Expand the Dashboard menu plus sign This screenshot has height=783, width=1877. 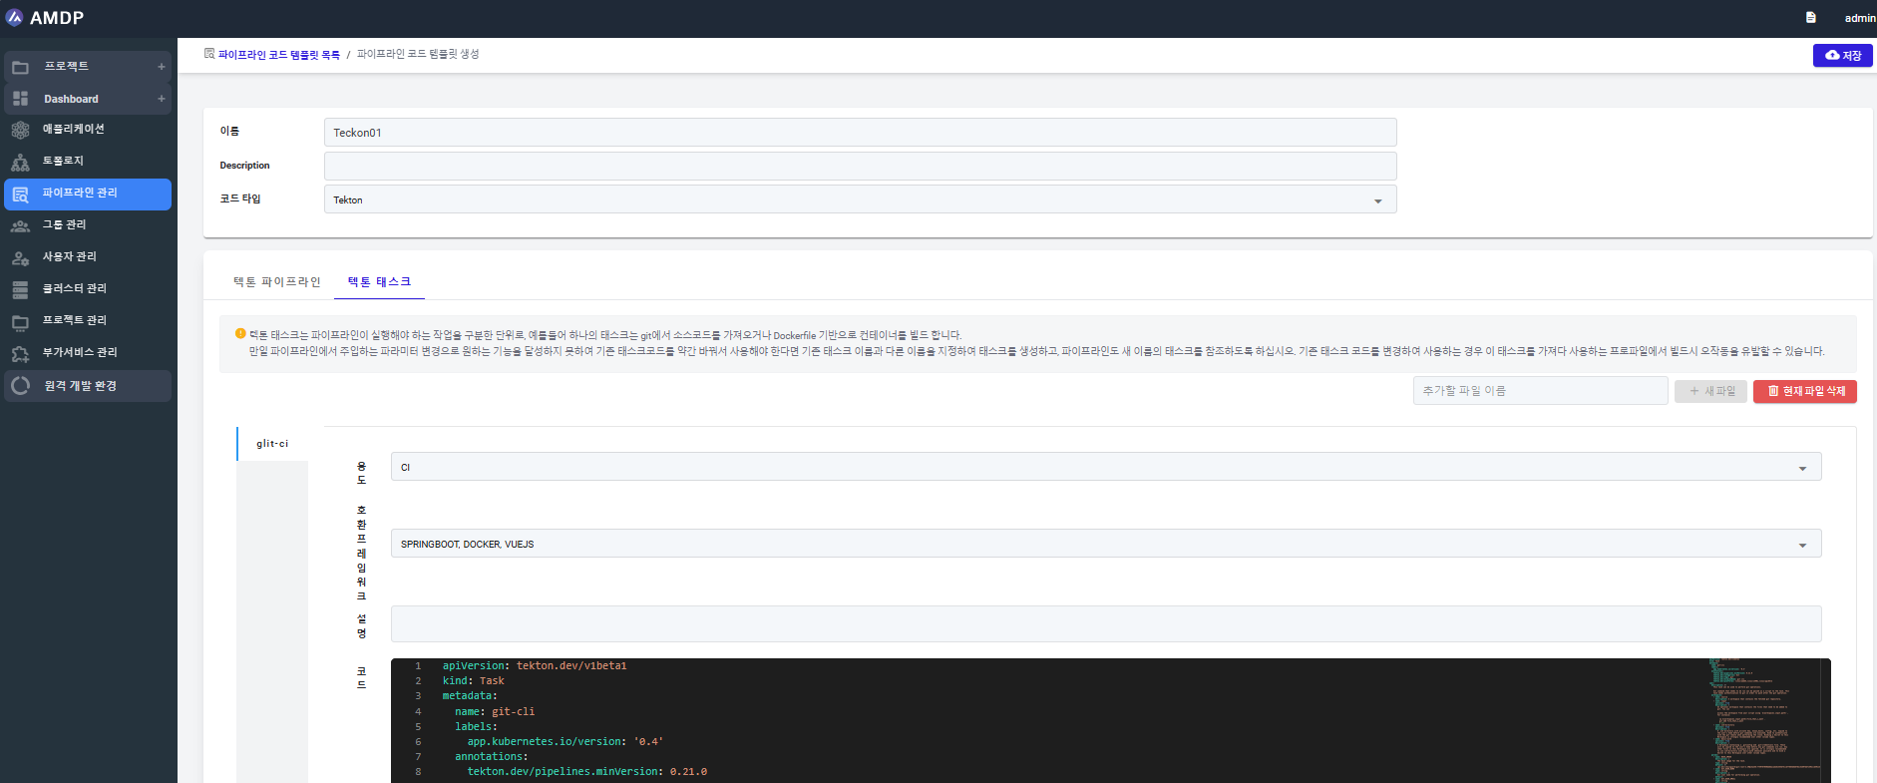point(162,99)
